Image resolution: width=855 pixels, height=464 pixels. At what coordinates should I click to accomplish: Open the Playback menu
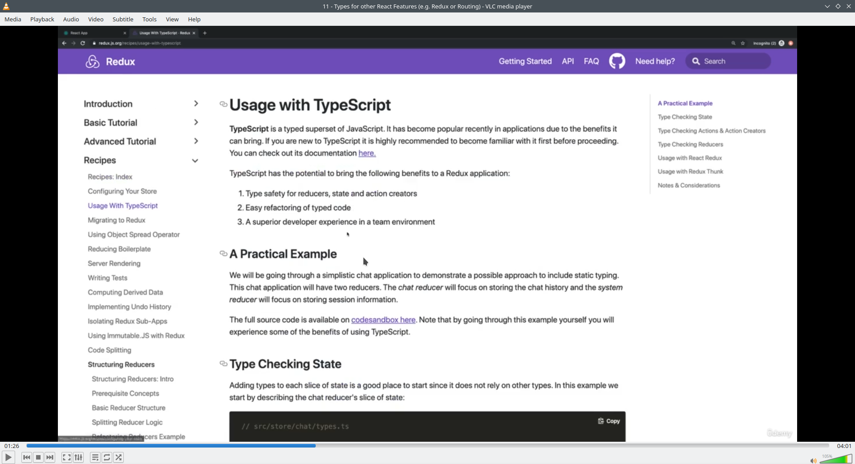pyautogui.click(x=42, y=19)
